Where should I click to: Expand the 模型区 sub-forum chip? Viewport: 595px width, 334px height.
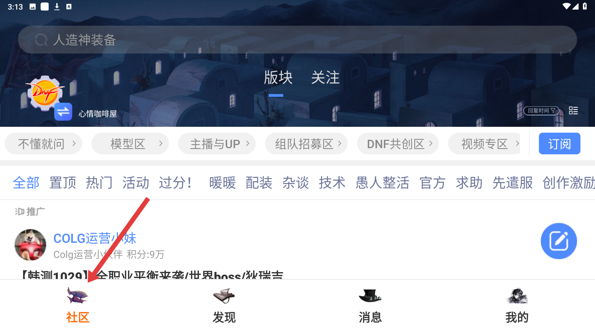[x=130, y=143]
